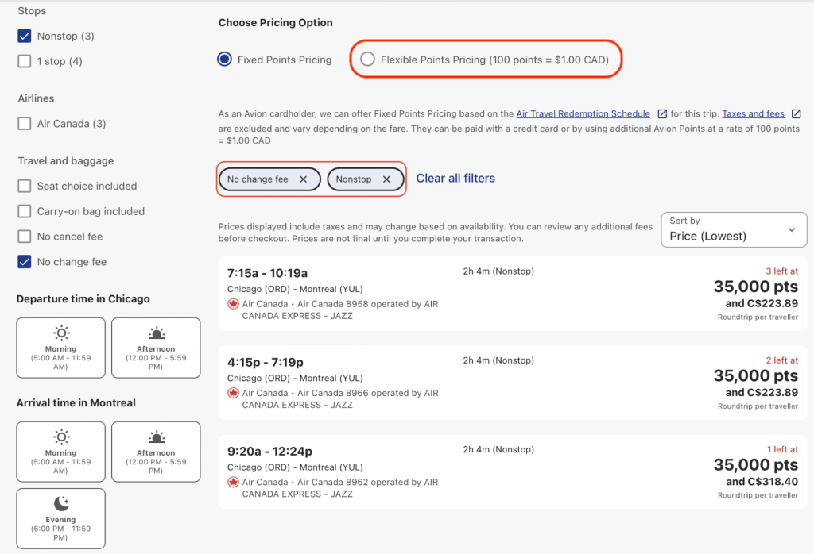Select Afternoon arrival time in Montreal
This screenshot has width=814, height=554.
pyautogui.click(x=156, y=452)
